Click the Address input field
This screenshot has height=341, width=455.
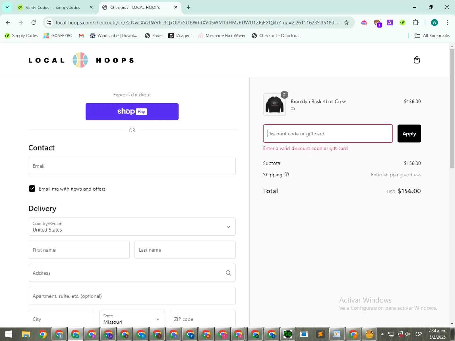coord(132,273)
